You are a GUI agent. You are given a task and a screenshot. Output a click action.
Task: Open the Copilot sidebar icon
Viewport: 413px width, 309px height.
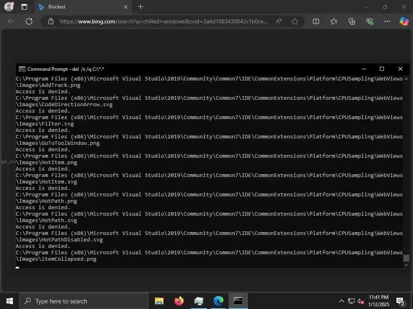pyautogui.click(x=404, y=21)
